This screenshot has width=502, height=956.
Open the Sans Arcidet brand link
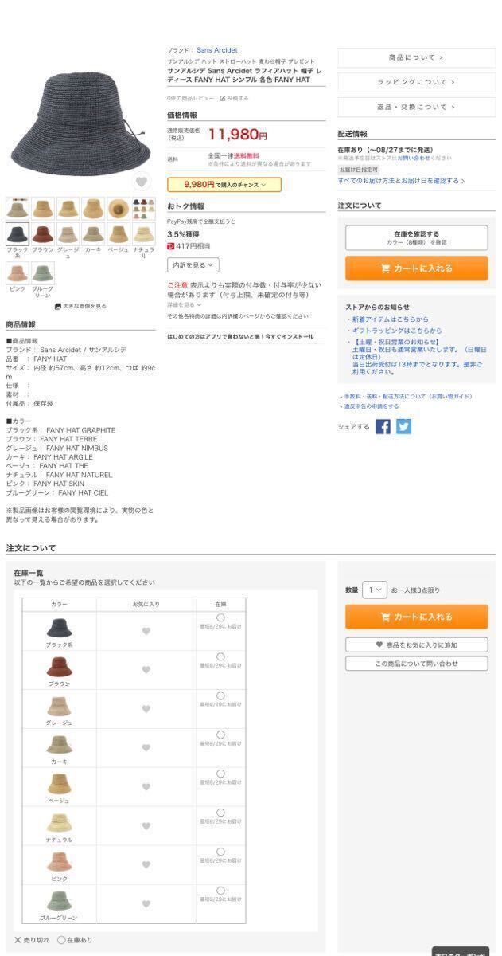point(216,50)
